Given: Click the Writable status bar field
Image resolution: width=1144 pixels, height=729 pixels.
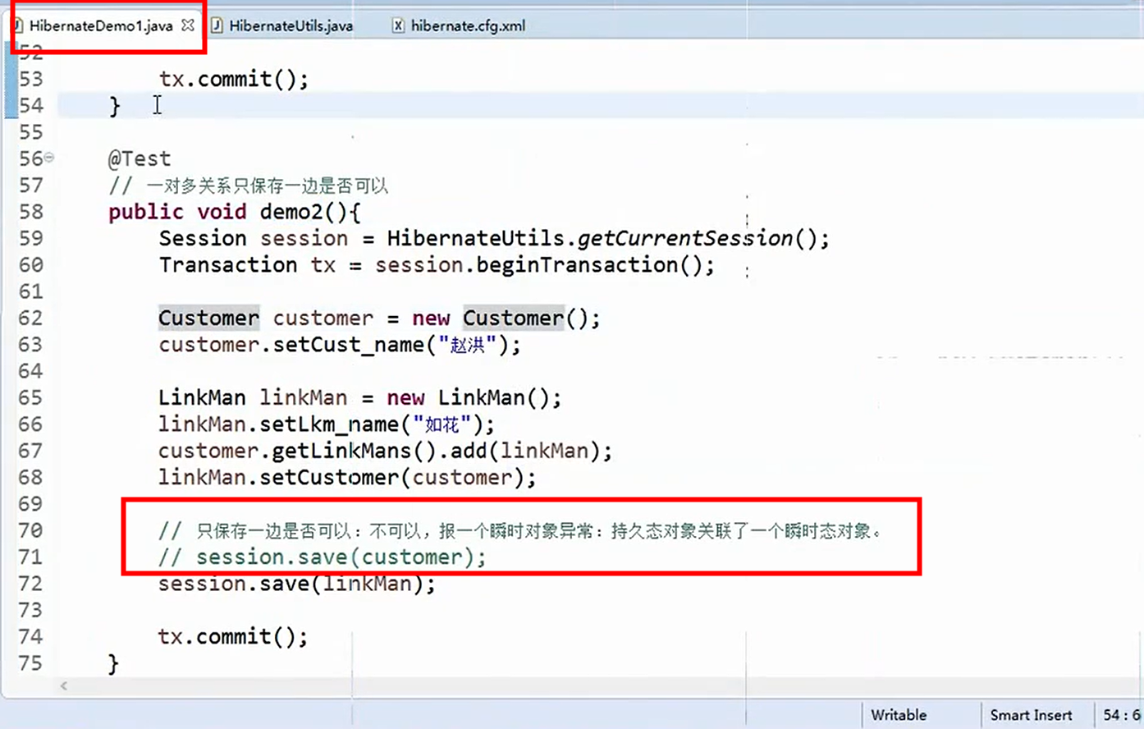Looking at the screenshot, I should coord(899,715).
